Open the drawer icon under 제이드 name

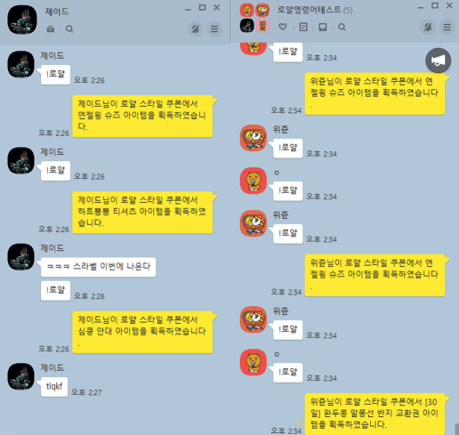(51, 29)
